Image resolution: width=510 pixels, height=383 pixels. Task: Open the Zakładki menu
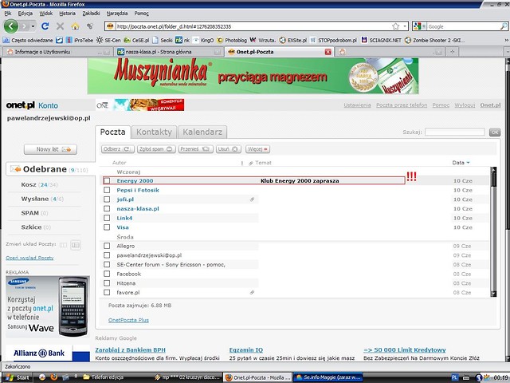tap(91, 14)
